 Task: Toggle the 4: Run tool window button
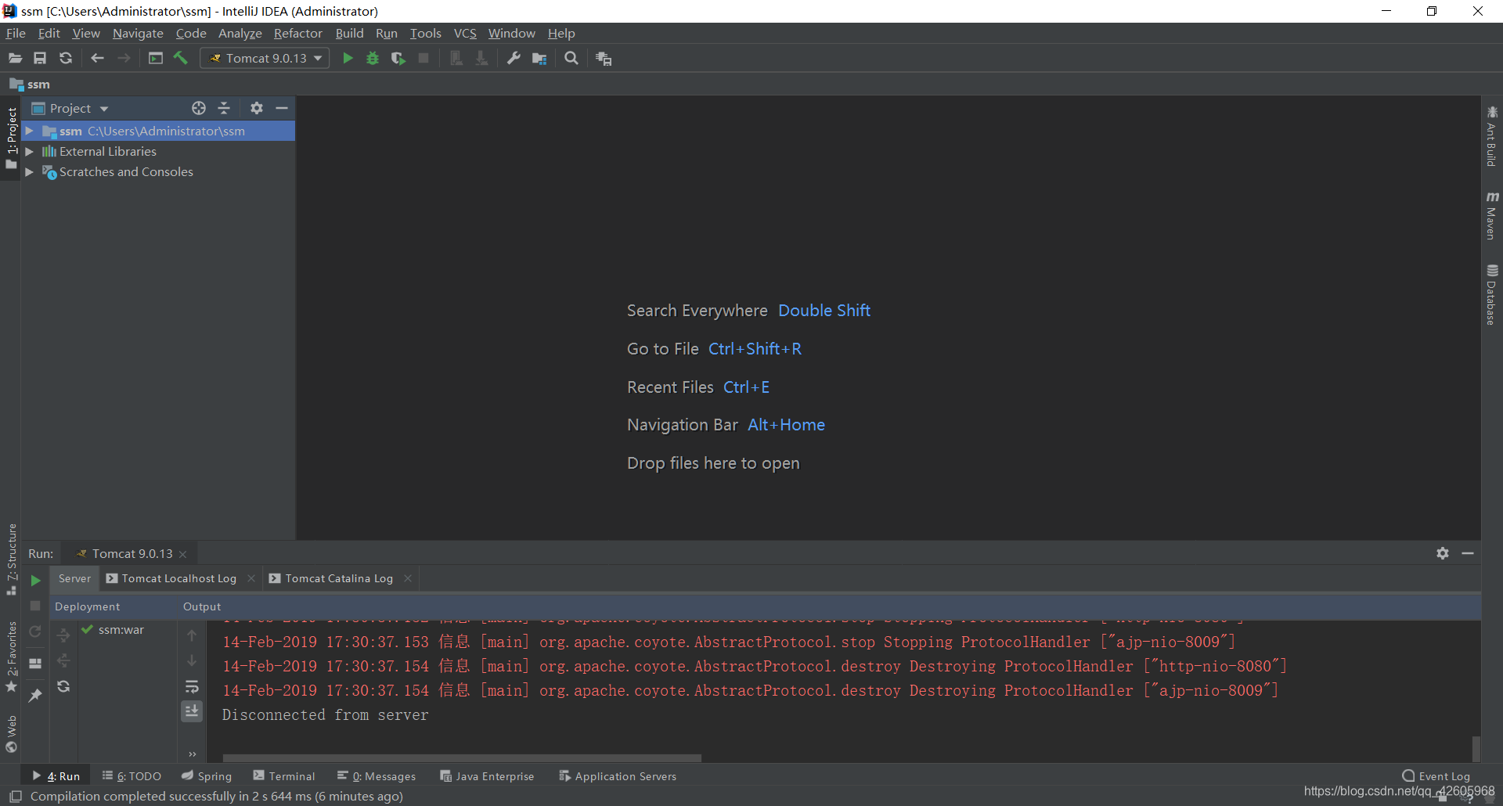point(56,776)
